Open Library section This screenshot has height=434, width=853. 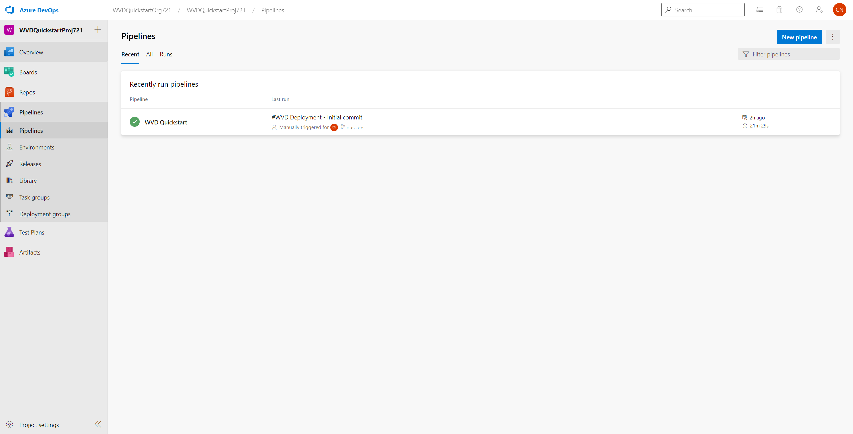(28, 180)
